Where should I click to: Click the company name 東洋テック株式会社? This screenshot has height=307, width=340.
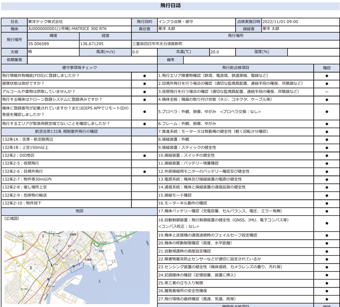45,22
